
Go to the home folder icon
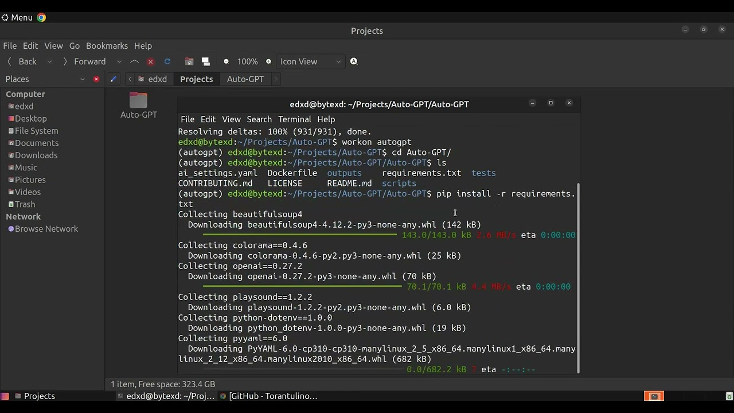(189, 61)
